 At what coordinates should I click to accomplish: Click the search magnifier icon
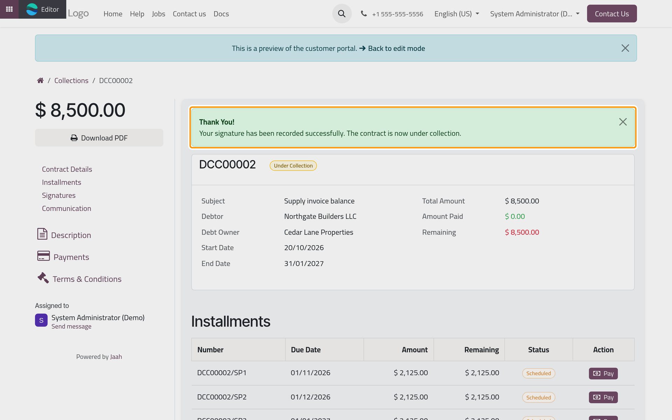coord(342,14)
